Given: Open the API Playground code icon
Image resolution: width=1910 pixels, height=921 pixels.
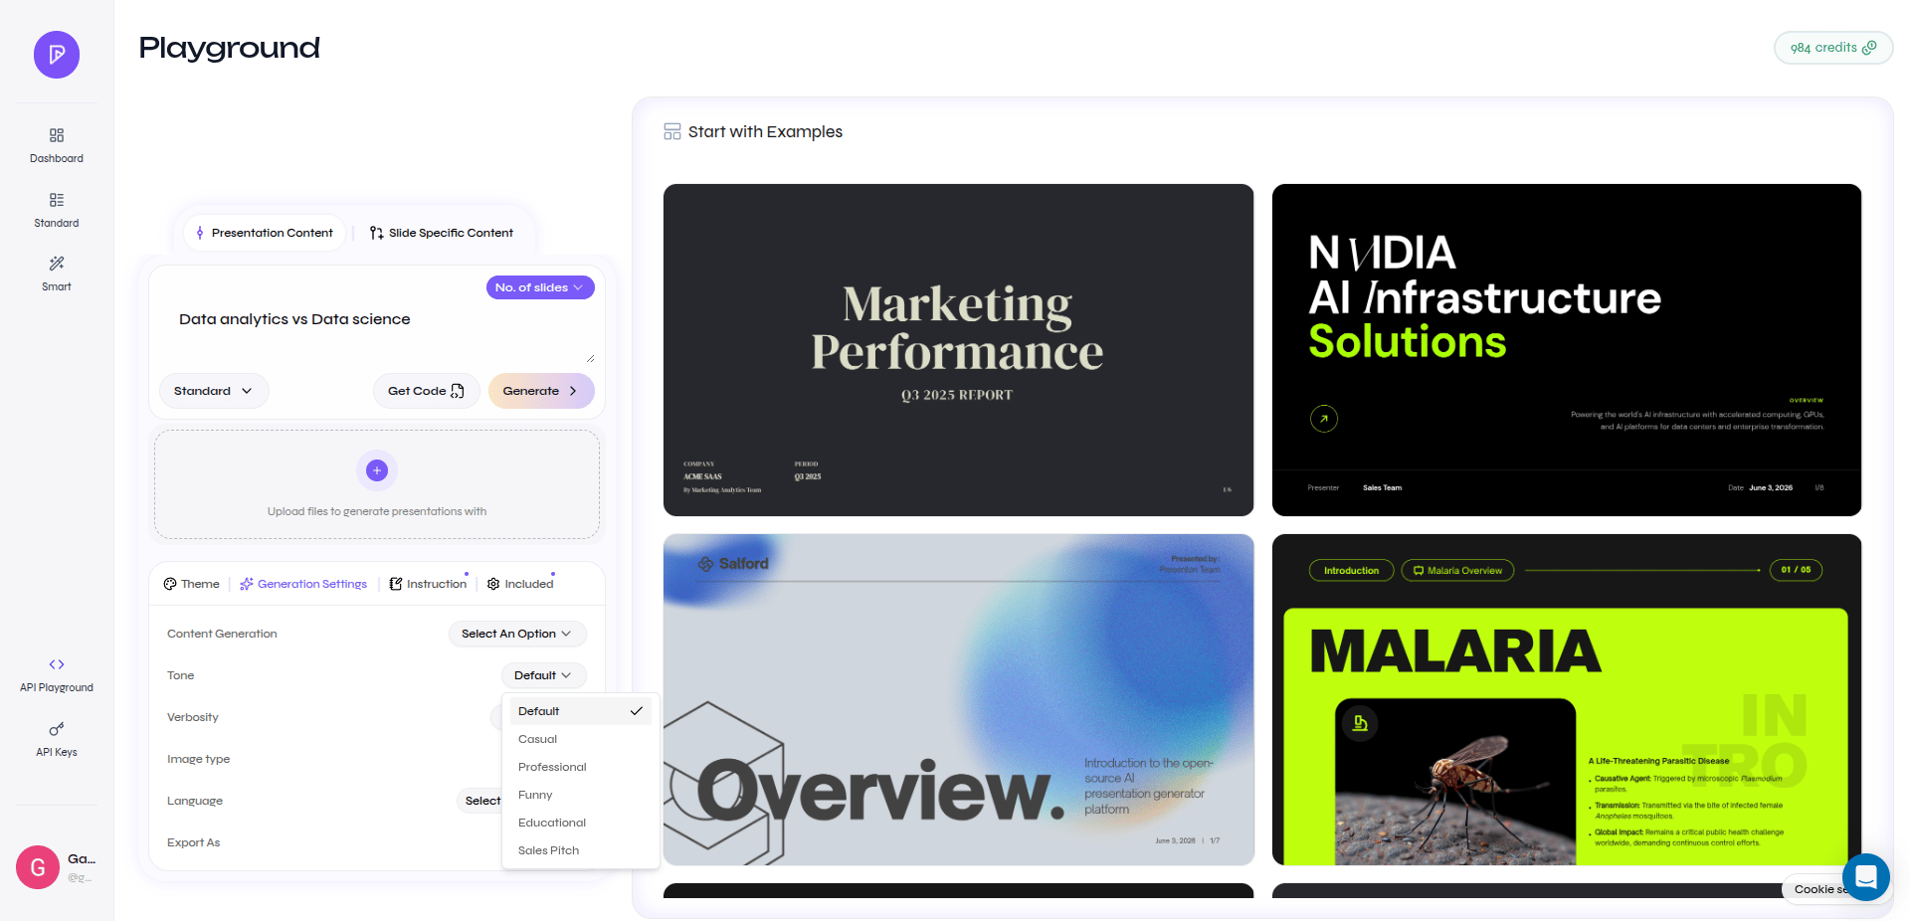Looking at the screenshot, I should [x=57, y=664].
